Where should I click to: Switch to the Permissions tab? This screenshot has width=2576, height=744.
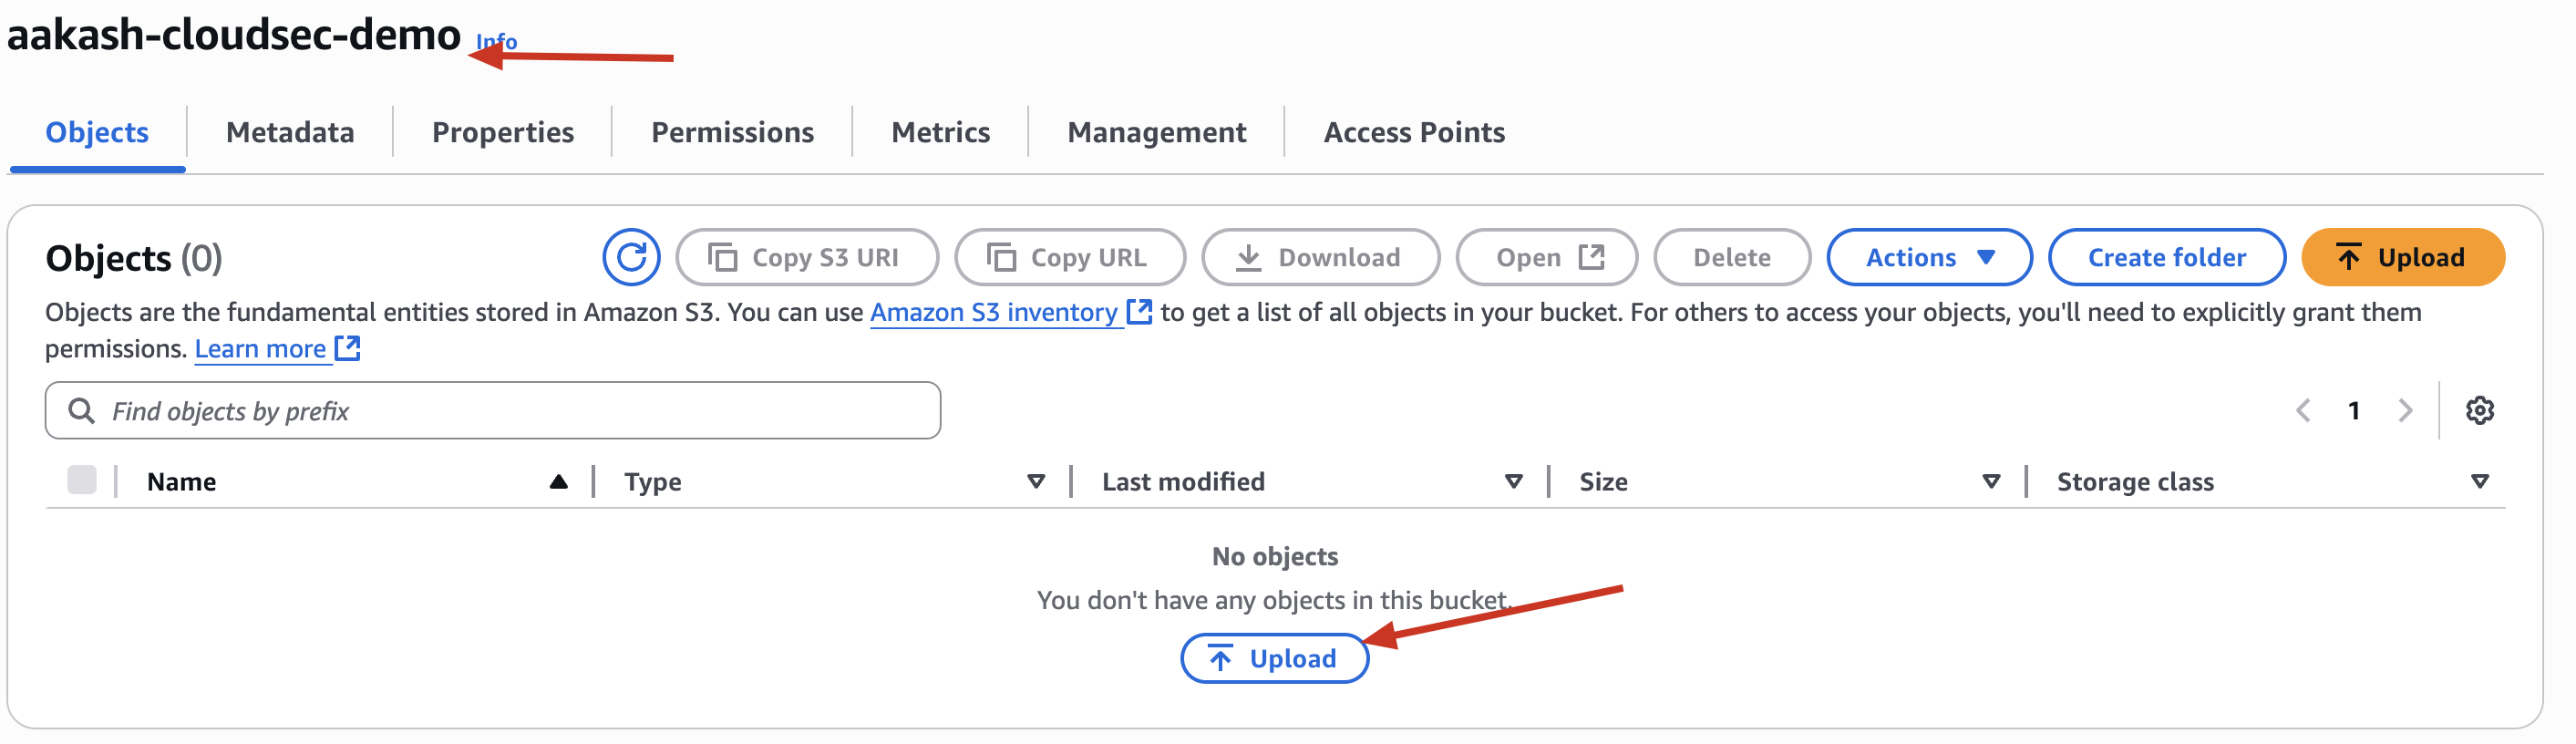pyautogui.click(x=732, y=132)
